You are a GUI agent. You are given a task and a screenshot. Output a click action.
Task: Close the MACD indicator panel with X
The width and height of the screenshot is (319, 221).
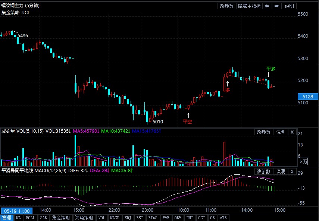(292, 171)
